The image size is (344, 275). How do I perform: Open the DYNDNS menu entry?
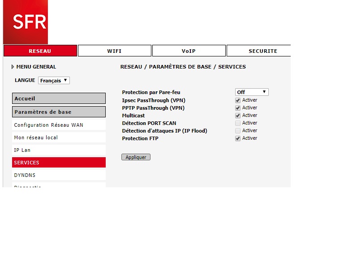pyautogui.click(x=59, y=175)
